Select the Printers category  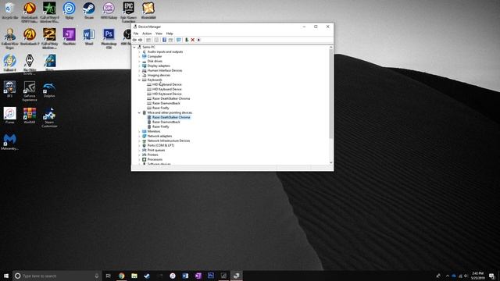point(152,155)
